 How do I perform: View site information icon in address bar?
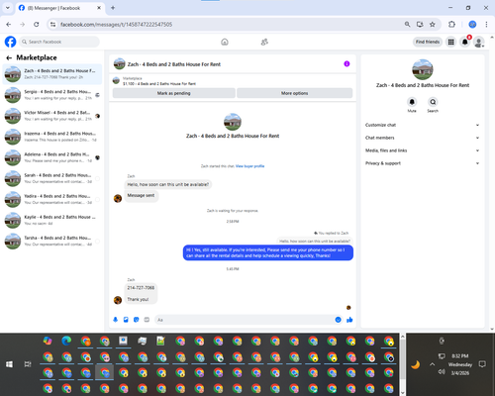(x=52, y=25)
